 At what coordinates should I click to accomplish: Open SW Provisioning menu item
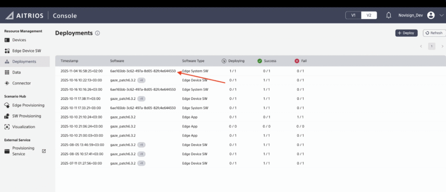pos(26,116)
